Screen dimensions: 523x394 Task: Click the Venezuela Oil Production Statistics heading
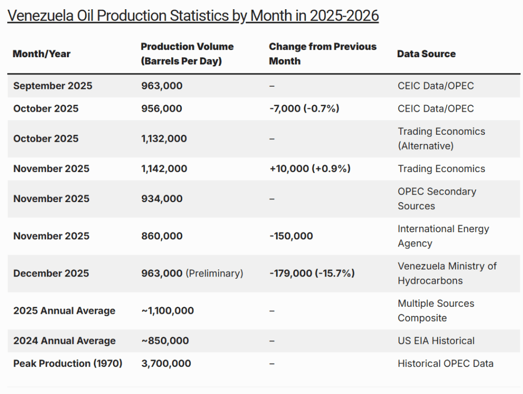193,16
